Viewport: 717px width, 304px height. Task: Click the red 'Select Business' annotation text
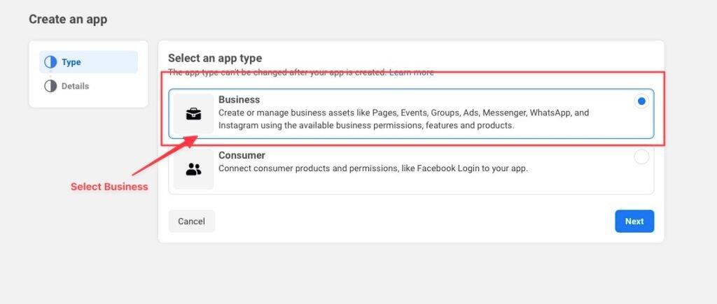[109, 187]
